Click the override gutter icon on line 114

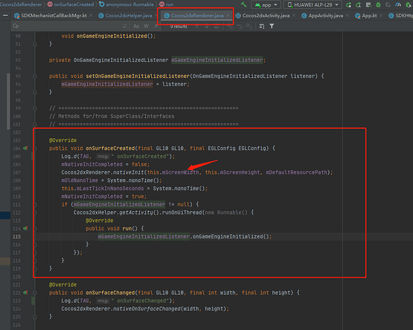(x=25, y=228)
